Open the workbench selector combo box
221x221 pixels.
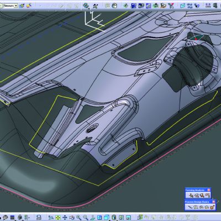coord(10,6)
